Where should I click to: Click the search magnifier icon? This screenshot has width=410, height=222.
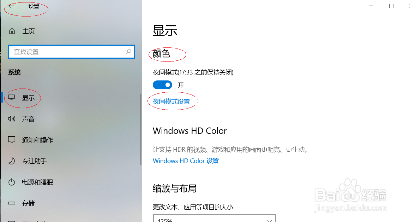point(128,52)
